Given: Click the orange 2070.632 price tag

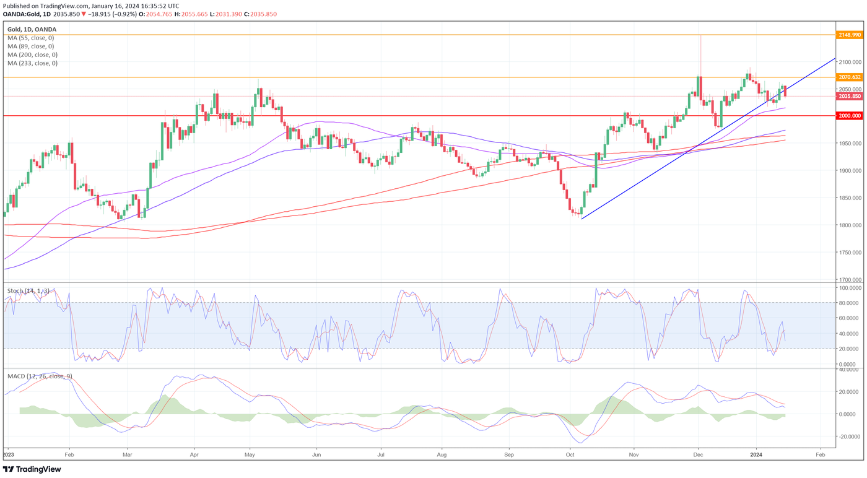Looking at the screenshot, I should tap(849, 77).
